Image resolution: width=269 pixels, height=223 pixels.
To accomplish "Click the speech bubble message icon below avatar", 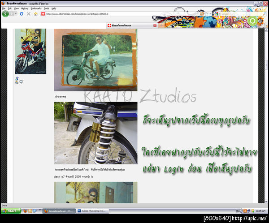I will [x=21, y=82].
